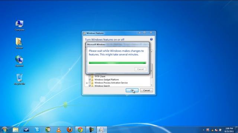Image resolution: width=238 pixels, height=133 pixels.
Task: Show hidden tray icons arrow
Action: (x=203, y=130)
